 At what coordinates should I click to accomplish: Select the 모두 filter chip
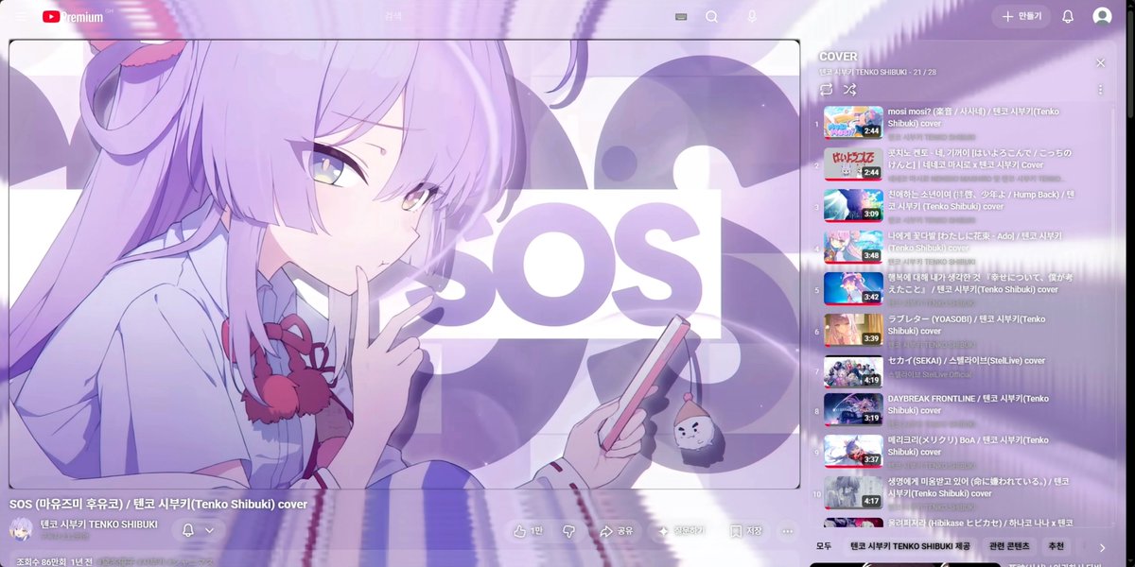pos(823,546)
